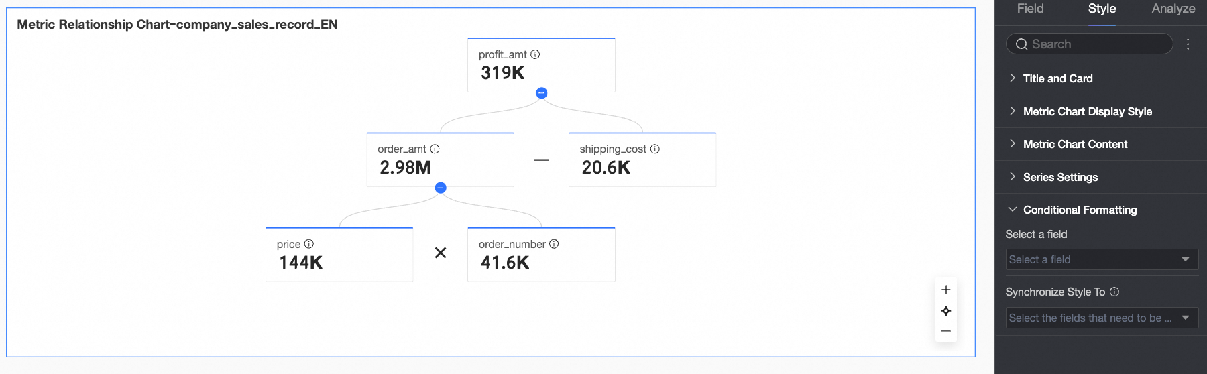Click info icon beside order_amt
This screenshot has width=1207, height=374.
[435, 149]
